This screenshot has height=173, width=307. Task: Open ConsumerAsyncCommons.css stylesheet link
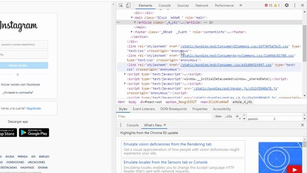(238, 56)
